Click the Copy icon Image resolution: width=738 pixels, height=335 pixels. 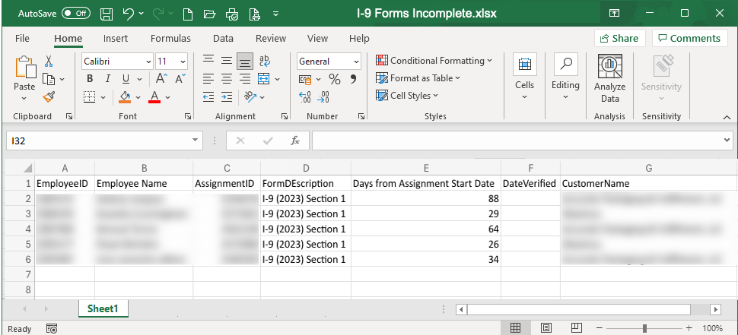[49, 79]
